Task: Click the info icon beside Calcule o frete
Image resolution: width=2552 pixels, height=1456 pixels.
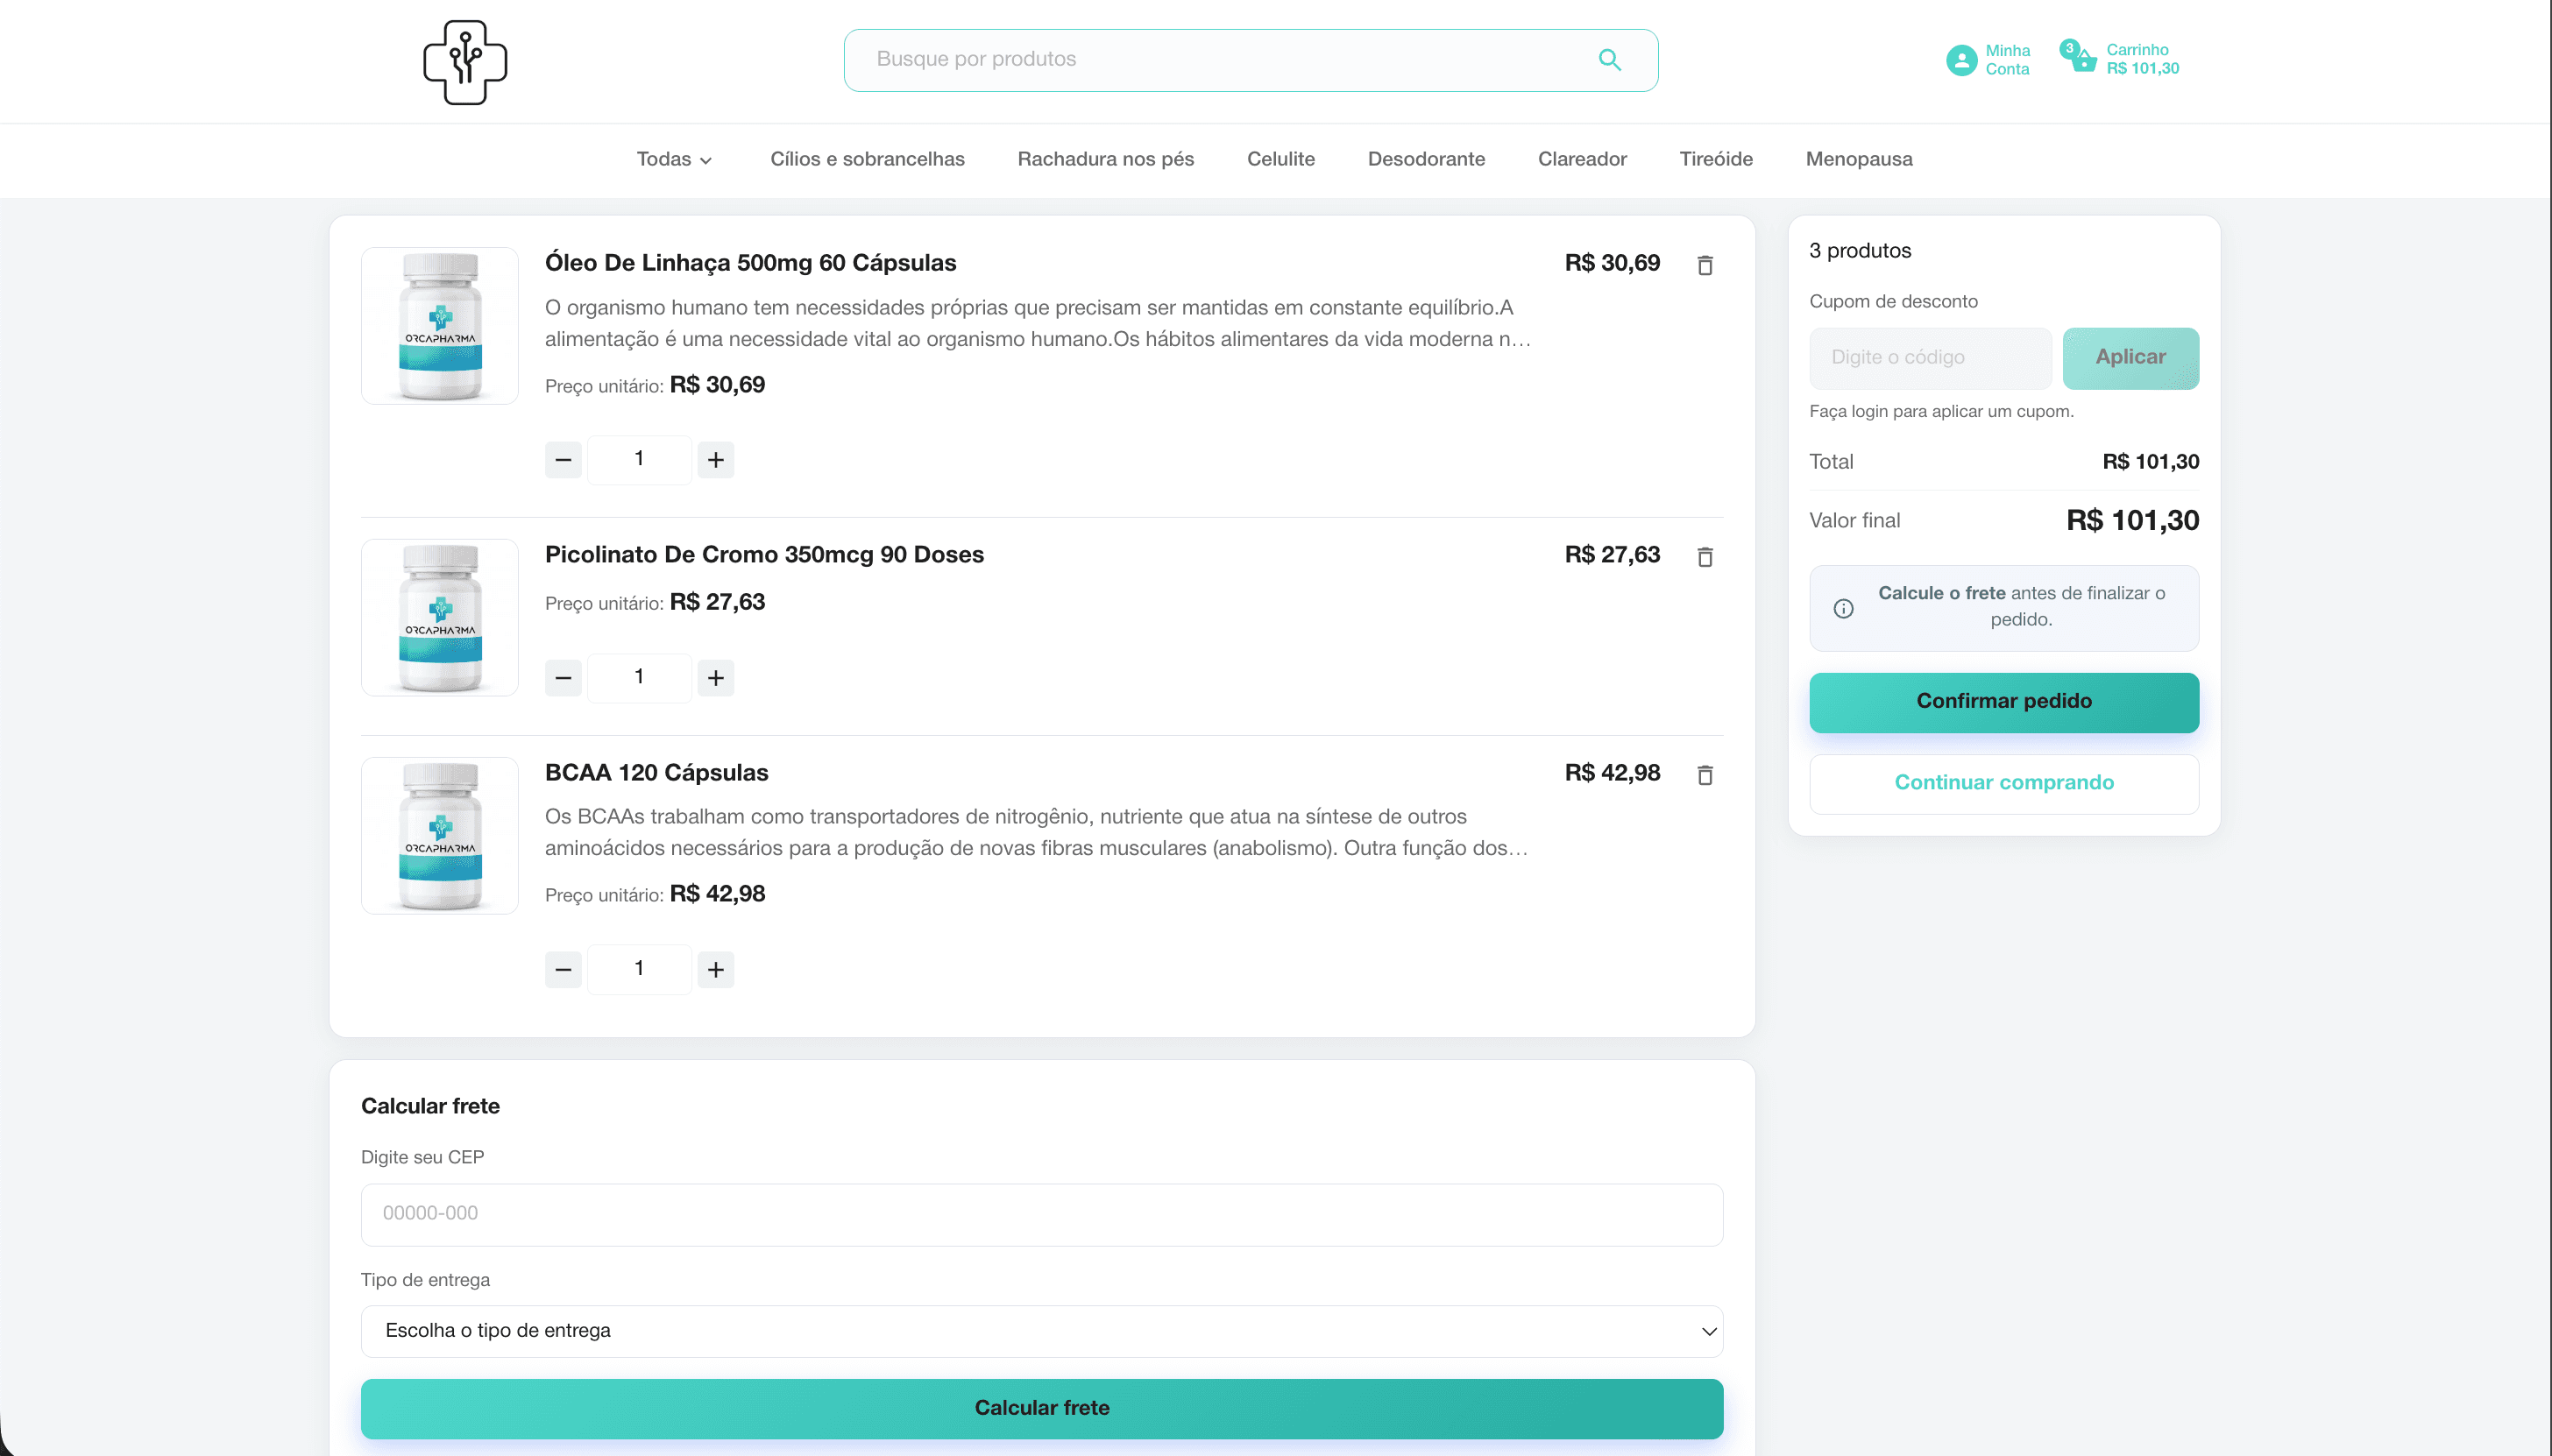Action: (1844, 608)
